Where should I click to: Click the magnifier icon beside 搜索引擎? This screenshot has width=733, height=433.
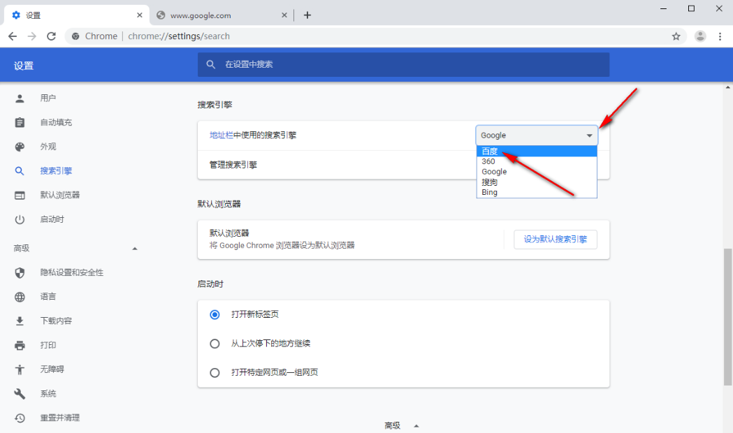20,171
